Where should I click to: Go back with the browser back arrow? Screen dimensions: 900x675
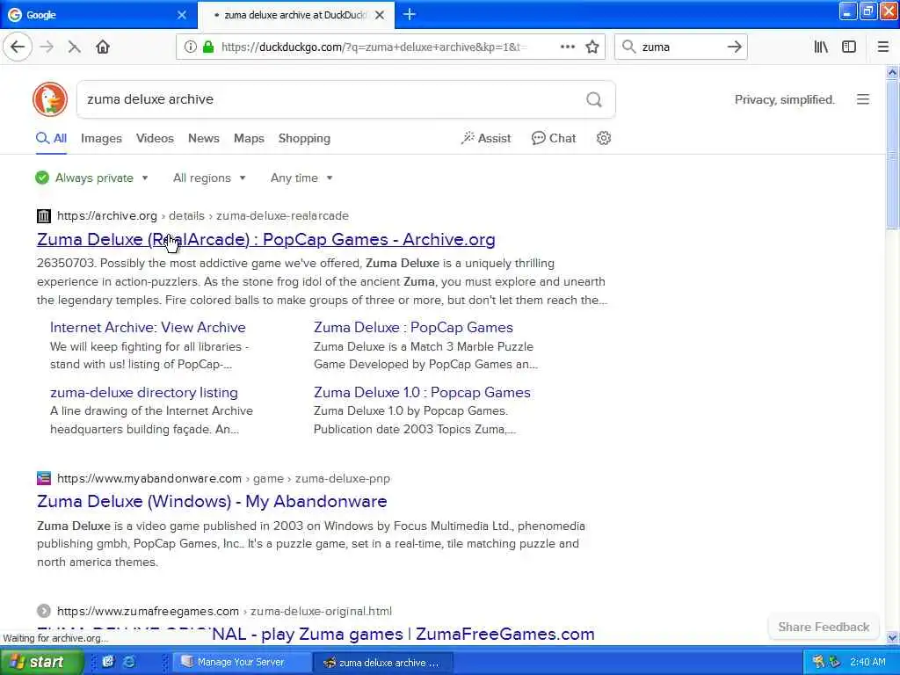tap(18, 47)
